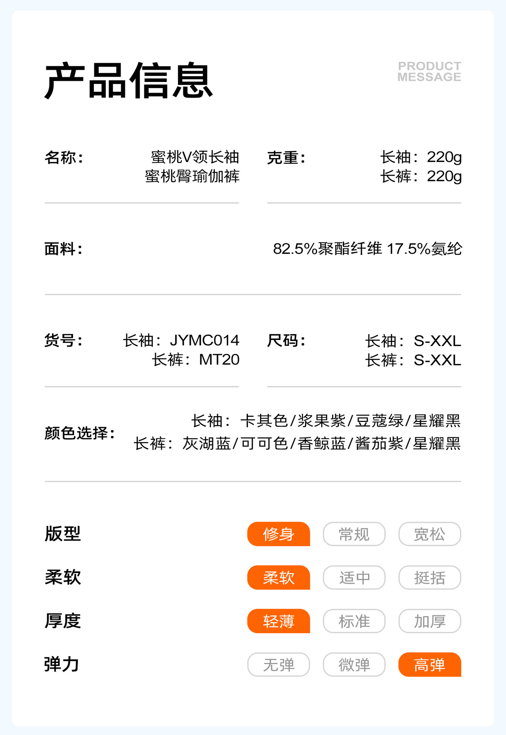Click the 产品信息 heading
The width and height of the screenshot is (506, 735).
click(x=129, y=81)
